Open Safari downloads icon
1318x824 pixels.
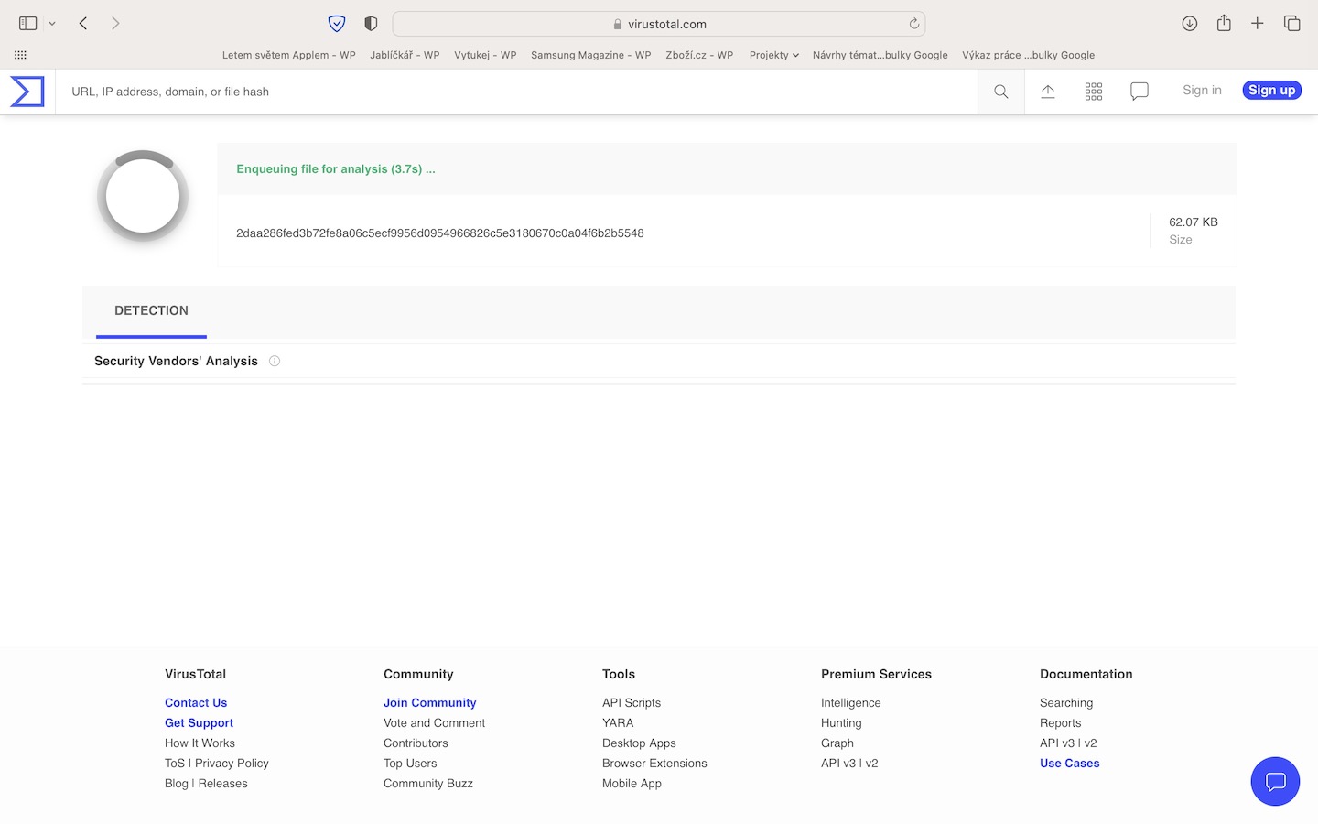pos(1189,24)
